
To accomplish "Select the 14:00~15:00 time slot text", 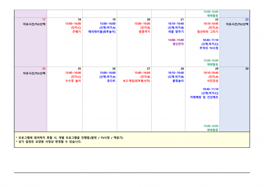I will pyautogui.click(x=176, y=40).
